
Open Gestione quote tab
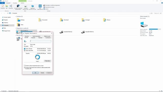coord(47,36)
